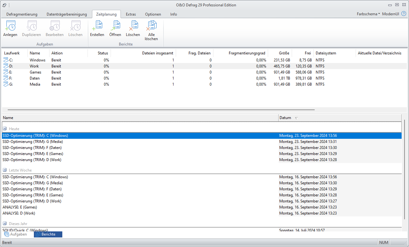Select today's report SSD-Optimierung (TRIM): F (Daten)

202,148
